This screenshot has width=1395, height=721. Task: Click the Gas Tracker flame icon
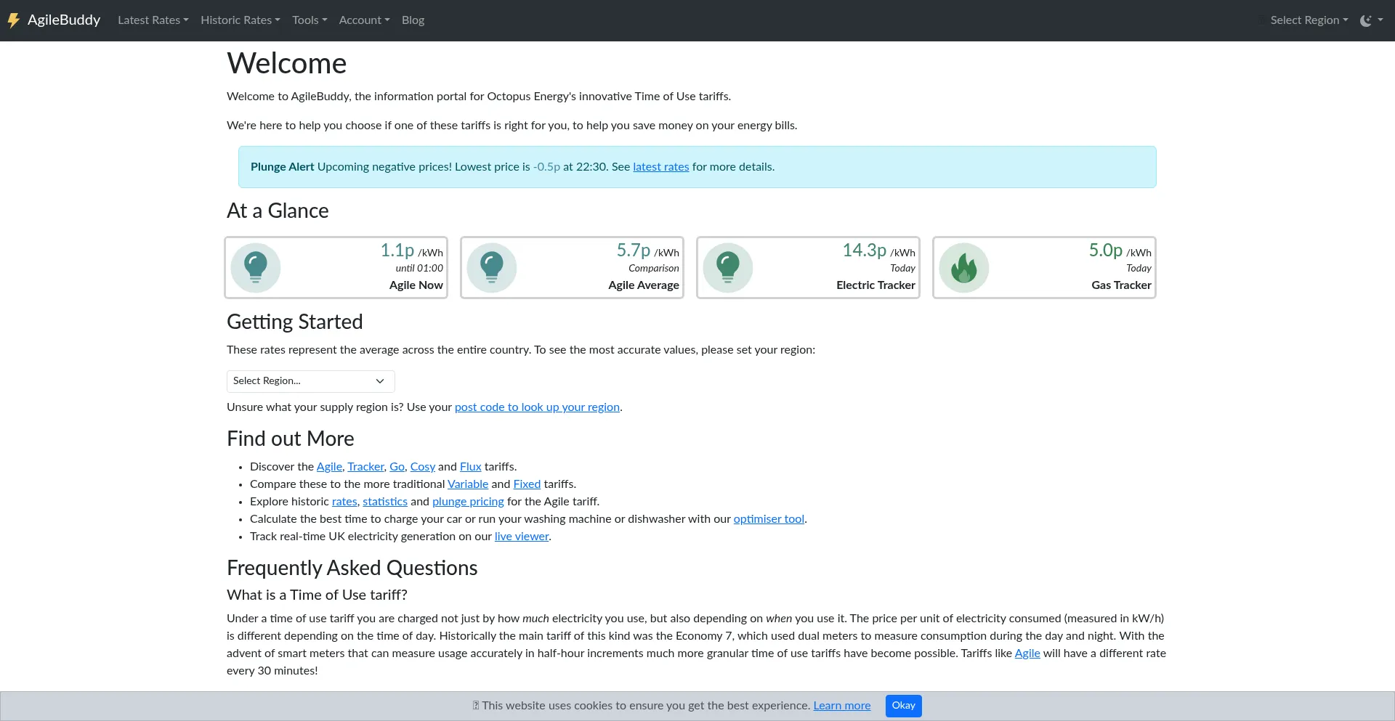click(x=964, y=267)
